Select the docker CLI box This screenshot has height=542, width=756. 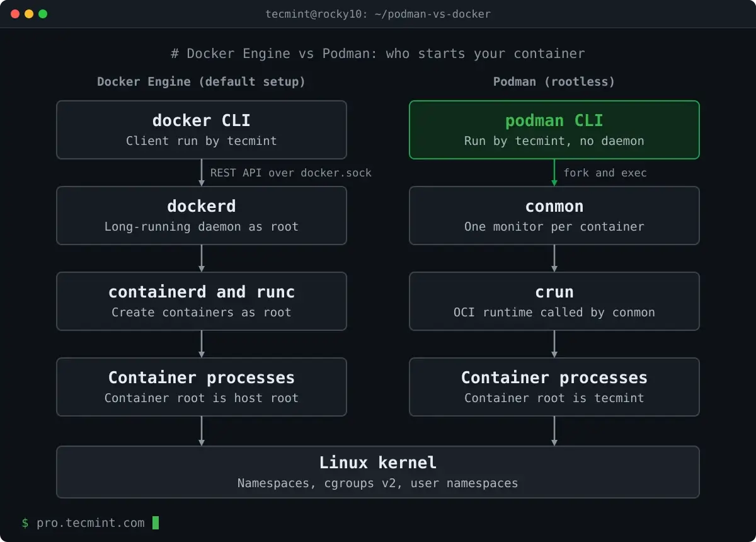[202, 130]
